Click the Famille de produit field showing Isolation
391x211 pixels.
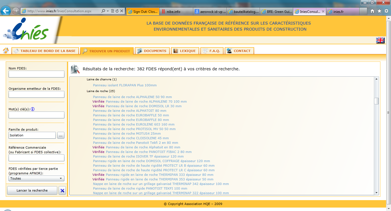pos(32,135)
